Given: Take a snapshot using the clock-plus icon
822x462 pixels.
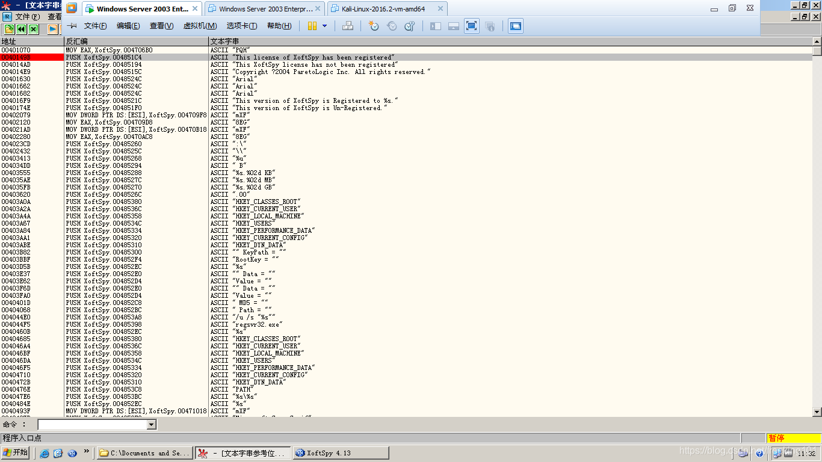Looking at the screenshot, I should click(x=374, y=26).
